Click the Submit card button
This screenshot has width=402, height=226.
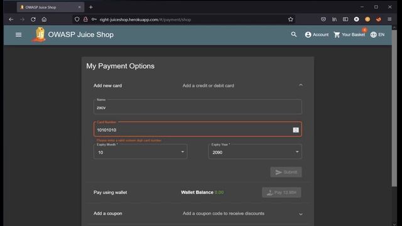286,172
